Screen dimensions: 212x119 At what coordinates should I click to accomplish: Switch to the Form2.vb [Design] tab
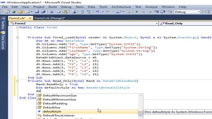pos(50,18)
